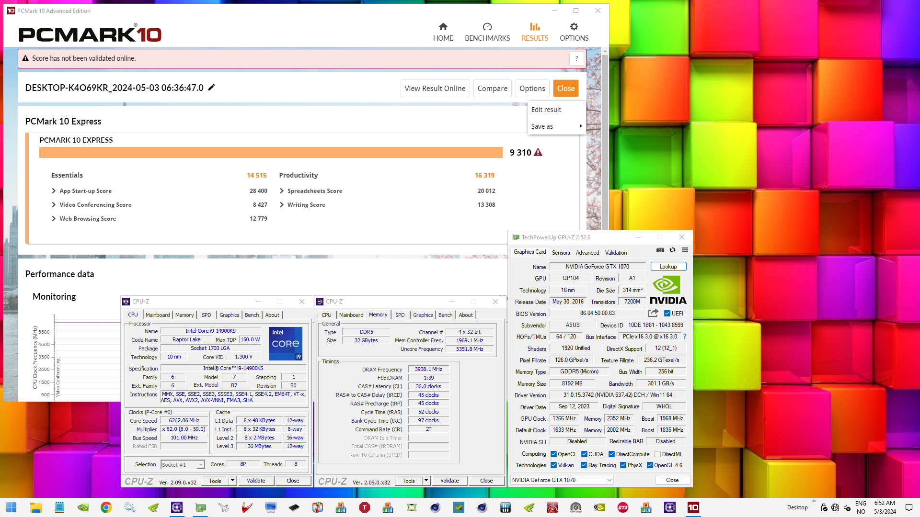Toggle the PhysX checkbox
The height and width of the screenshot is (517, 920).
pyautogui.click(x=623, y=465)
